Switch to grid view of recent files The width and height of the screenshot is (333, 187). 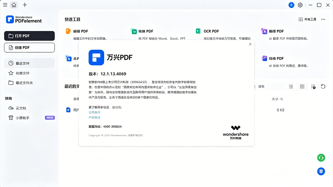[302, 87]
